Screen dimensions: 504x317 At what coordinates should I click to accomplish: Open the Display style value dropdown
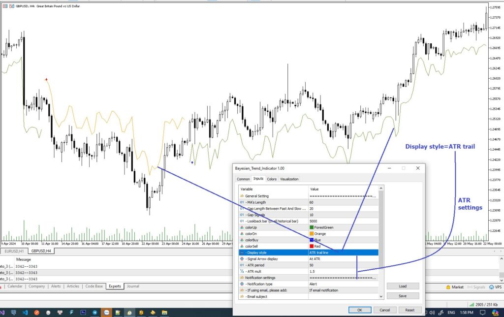(x=343, y=253)
